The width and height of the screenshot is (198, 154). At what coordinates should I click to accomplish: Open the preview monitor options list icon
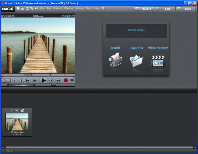[72, 80]
